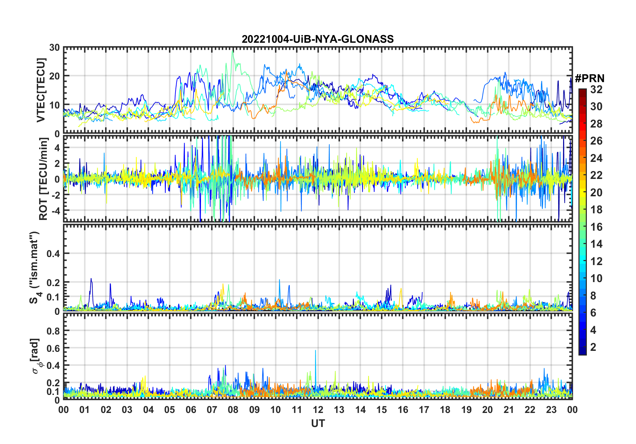Click colorbar tick label 32
The image size is (636, 444).
point(596,89)
